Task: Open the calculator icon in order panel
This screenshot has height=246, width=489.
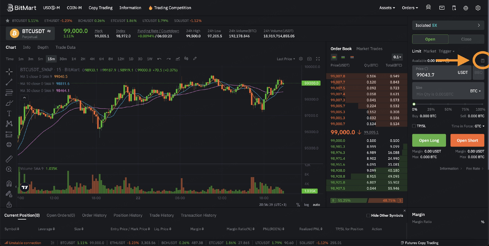Action: point(482,60)
